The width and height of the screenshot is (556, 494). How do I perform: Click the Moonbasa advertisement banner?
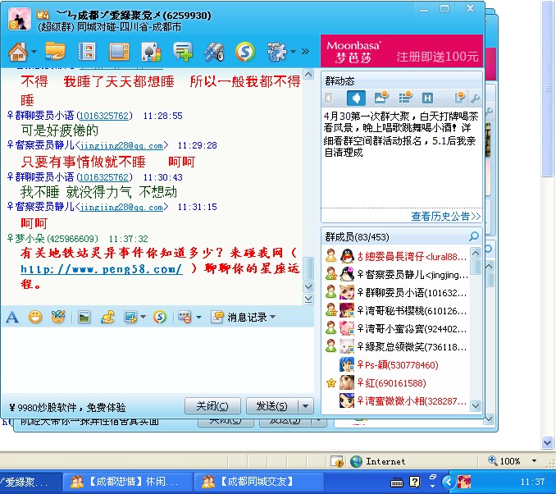tap(401, 51)
